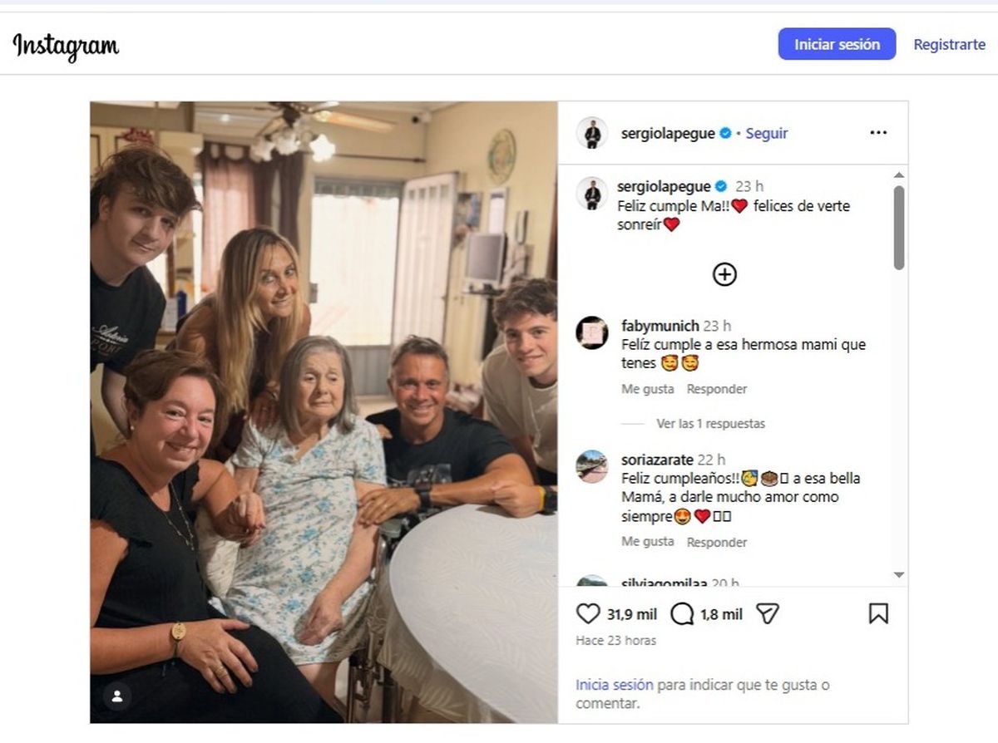Image resolution: width=998 pixels, height=743 pixels.
Task: Click the Iniciar sesión button
Action: pos(837,45)
